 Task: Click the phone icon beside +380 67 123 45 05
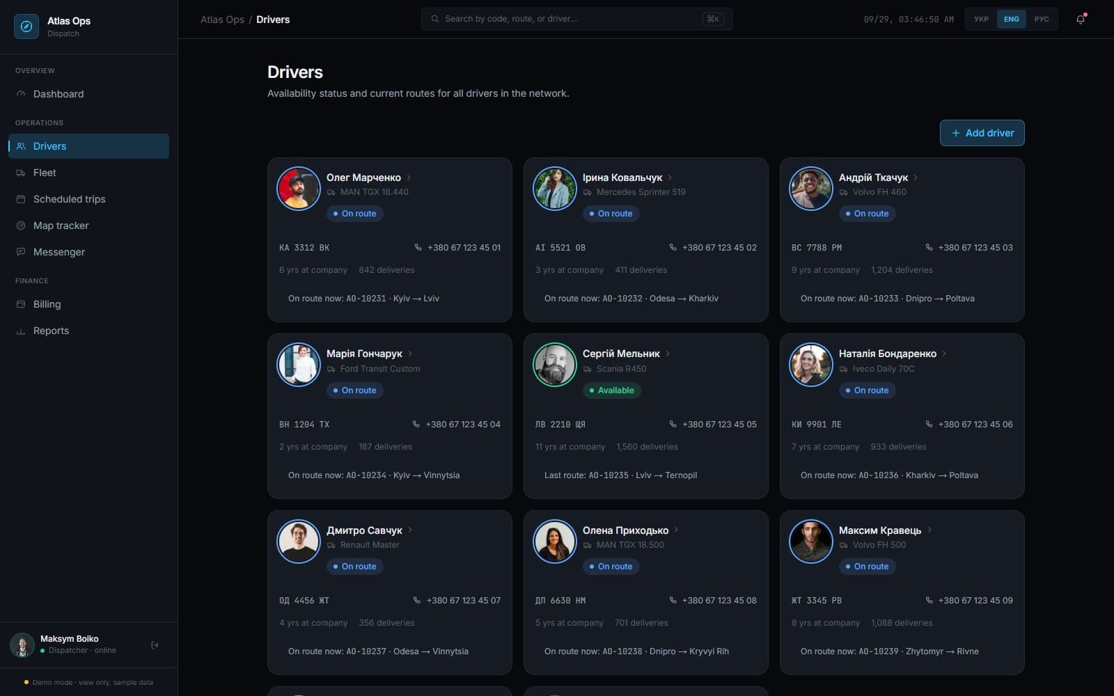673,424
